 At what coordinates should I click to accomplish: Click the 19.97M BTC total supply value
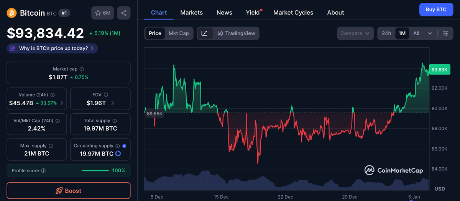[x=100, y=128]
